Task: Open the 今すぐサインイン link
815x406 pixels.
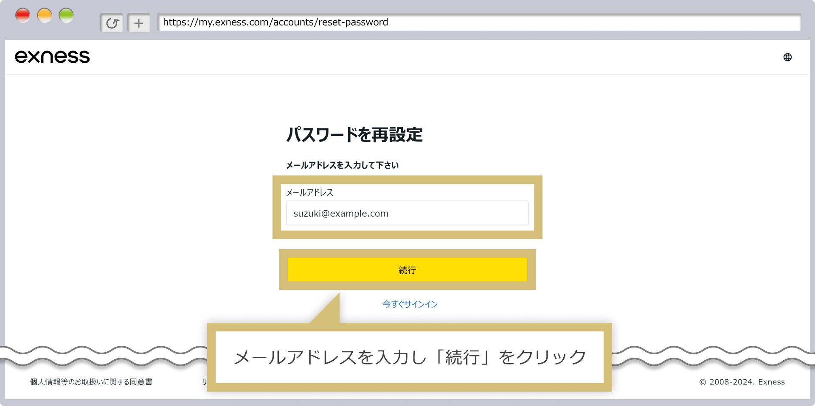Action: [x=410, y=304]
